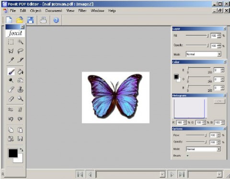Open Layer panel Mode dropdown
The image size is (230, 179).
coord(219,54)
